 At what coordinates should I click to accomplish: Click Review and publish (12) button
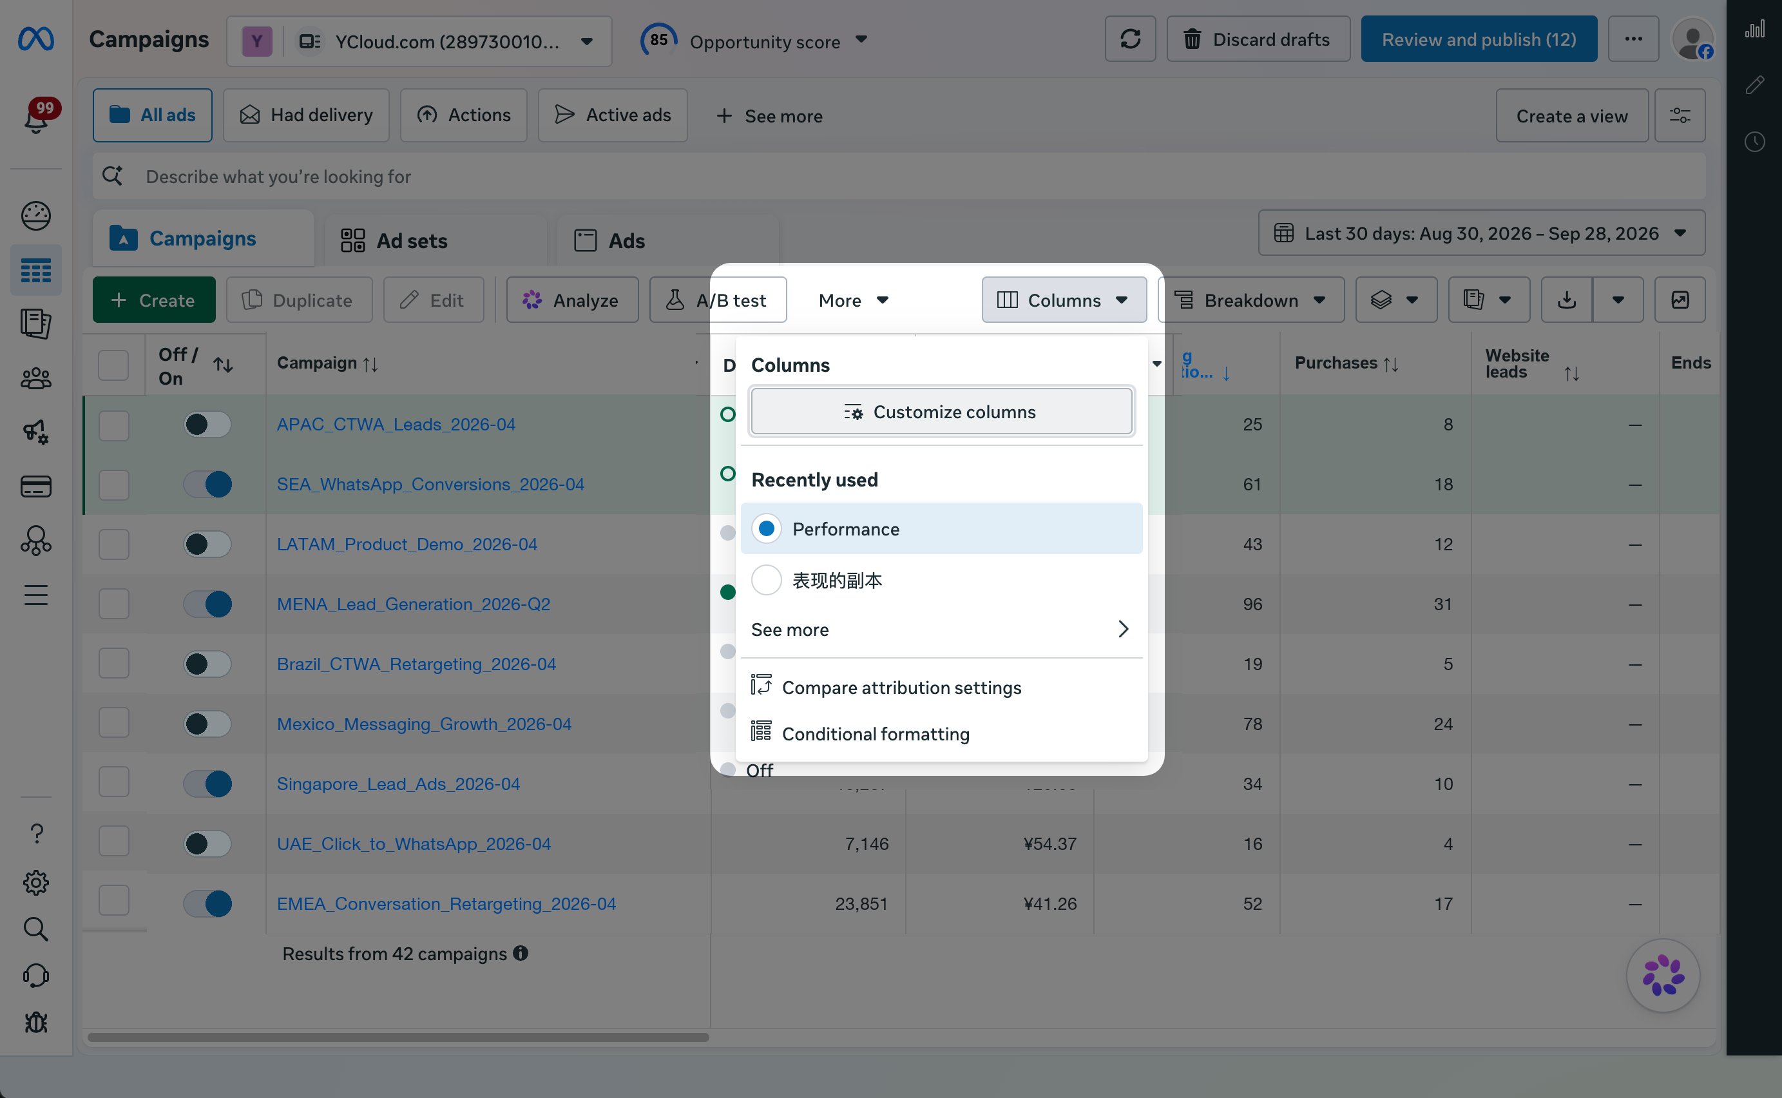1479,39
